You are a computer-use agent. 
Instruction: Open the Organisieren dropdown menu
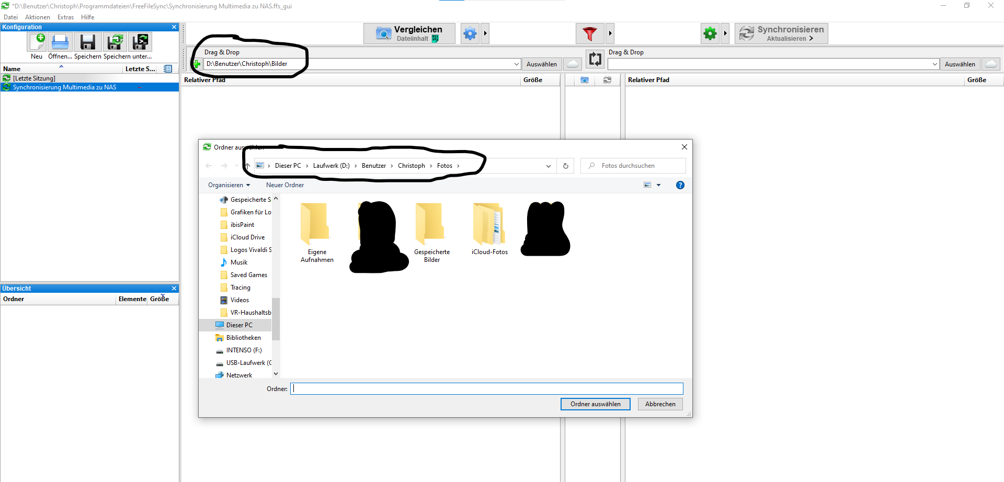229,185
